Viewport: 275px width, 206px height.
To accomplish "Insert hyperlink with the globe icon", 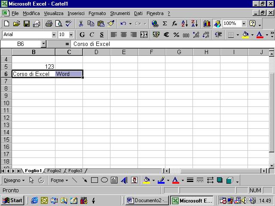I will (x=155, y=24).
